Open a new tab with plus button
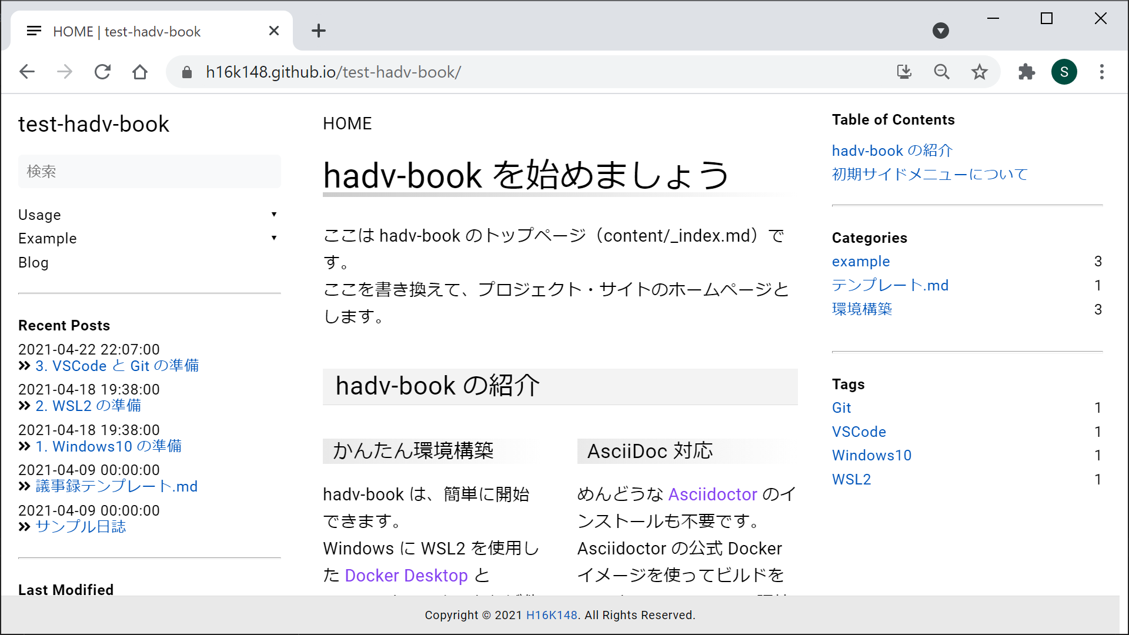The image size is (1129, 635). [319, 31]
